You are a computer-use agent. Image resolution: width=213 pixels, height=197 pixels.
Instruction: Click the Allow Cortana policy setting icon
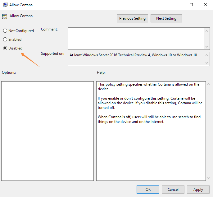click(x=5, y=16)
